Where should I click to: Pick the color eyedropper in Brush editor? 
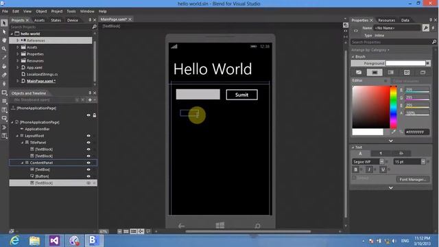click(x=393, y=132)
